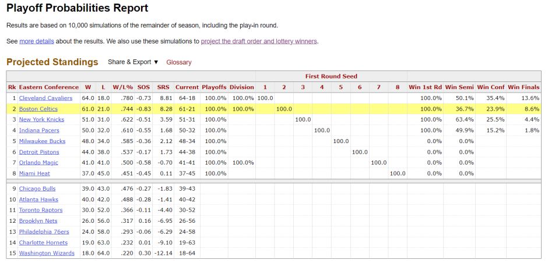This screenshot has width=548, height=267.
Task: Click Orlando's 100.0% Division cell
Action: 243,162
